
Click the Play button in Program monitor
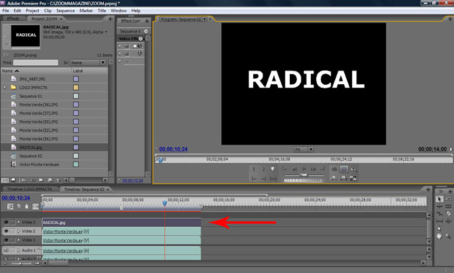point(305,168)
